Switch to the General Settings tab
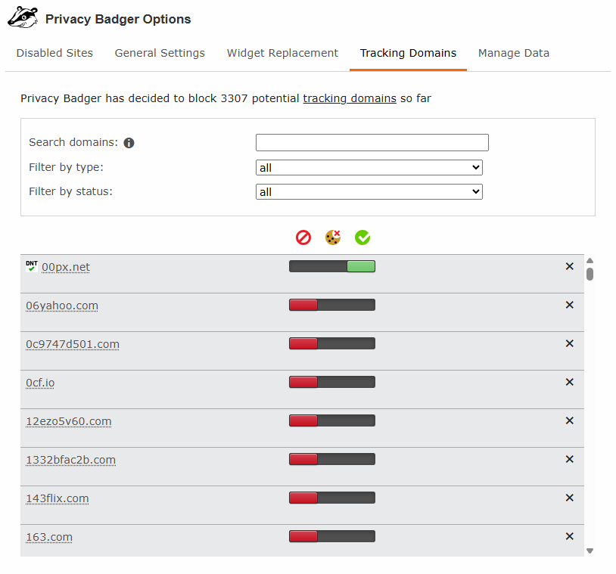 (x=160, y=53)
